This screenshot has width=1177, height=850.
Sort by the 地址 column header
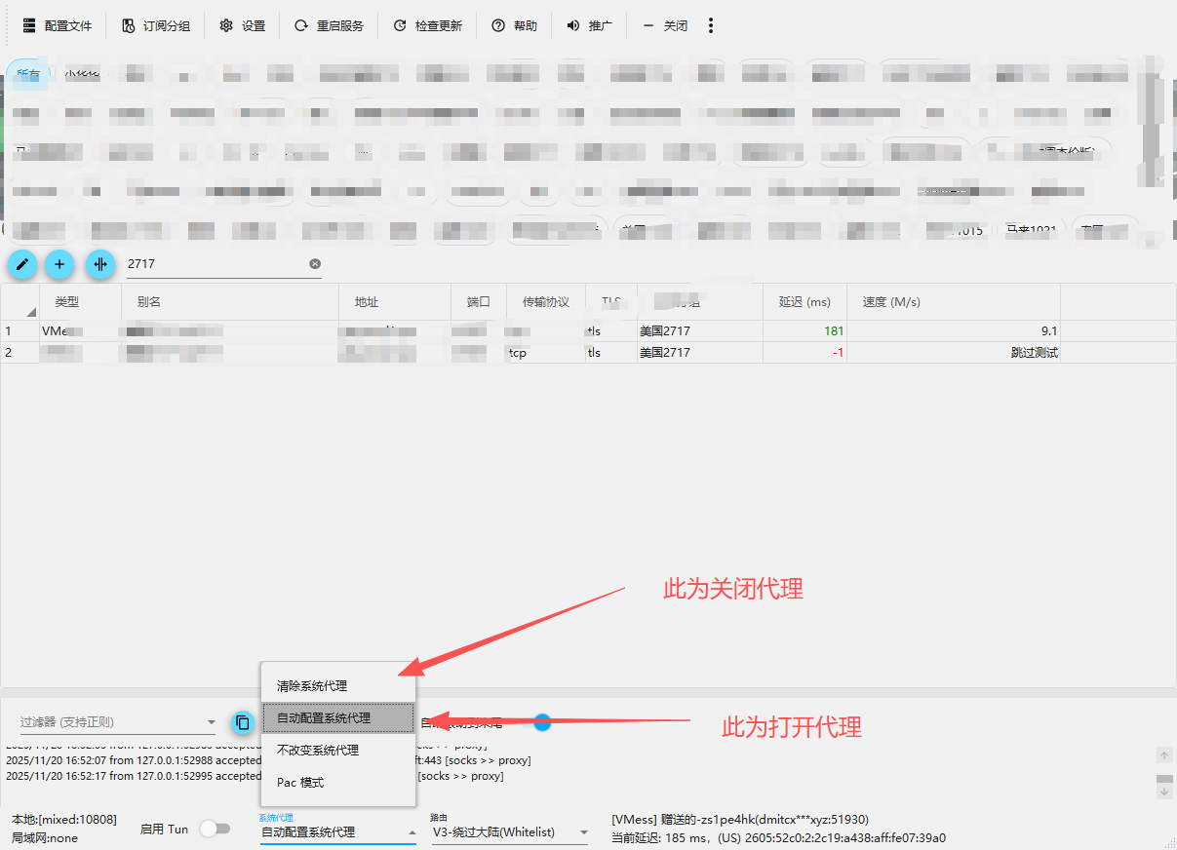click(395, 302)
